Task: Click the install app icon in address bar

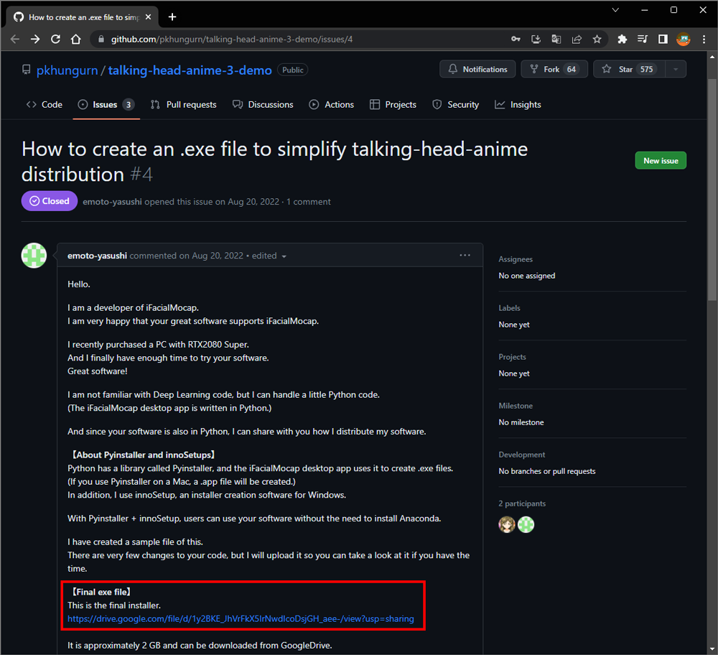Action: [x=536, y=40]
